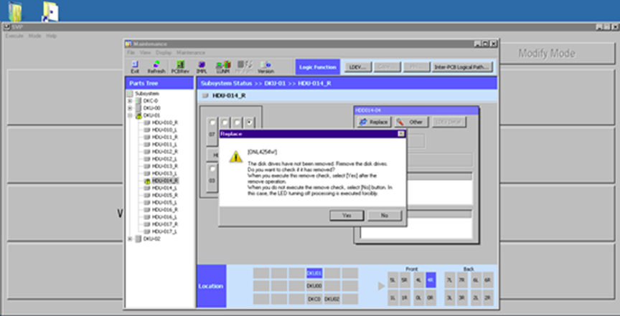620x316 pixels.
Task: Open the File menu in Maintenance window
Action: click(x=131, y=52)
